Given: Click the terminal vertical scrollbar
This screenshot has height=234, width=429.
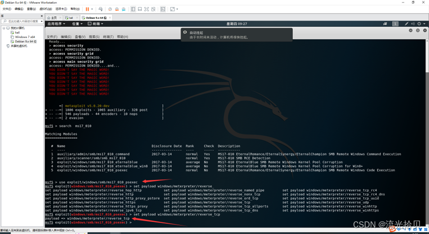Looking at the screenshot, I should click(x=427, y=132).
